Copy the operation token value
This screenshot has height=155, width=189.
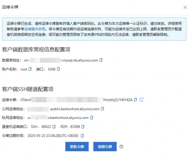(136, 100)
